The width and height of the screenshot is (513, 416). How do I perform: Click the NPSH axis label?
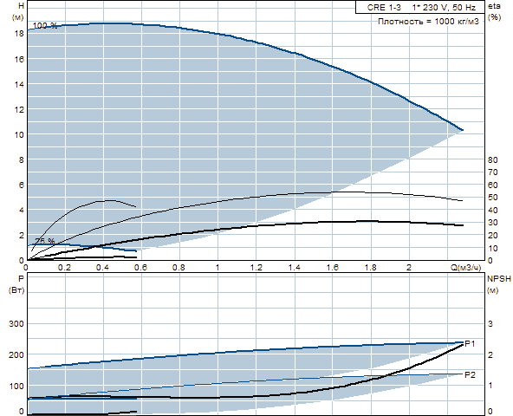(498, 279)
